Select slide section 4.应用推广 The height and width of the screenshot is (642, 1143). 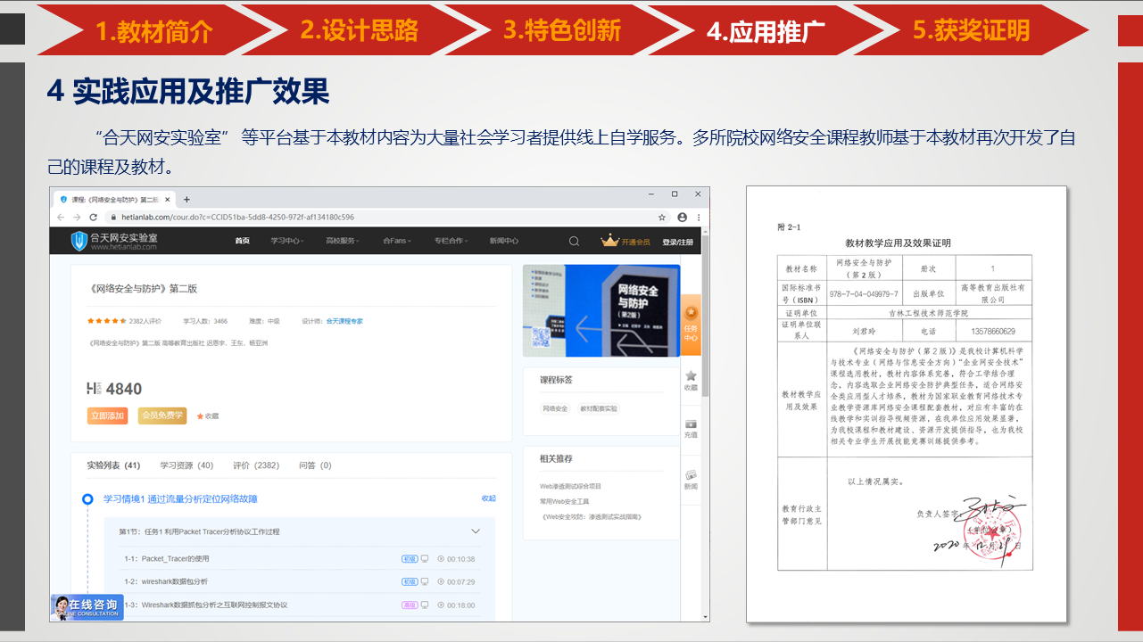(766, 30)
